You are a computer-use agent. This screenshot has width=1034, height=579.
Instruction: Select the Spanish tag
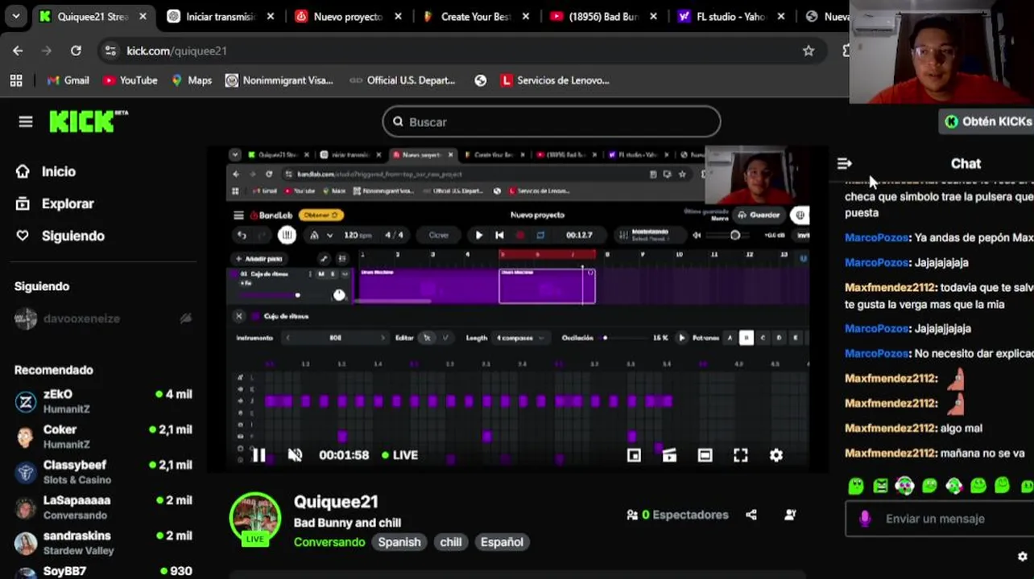tap(399, 542)
